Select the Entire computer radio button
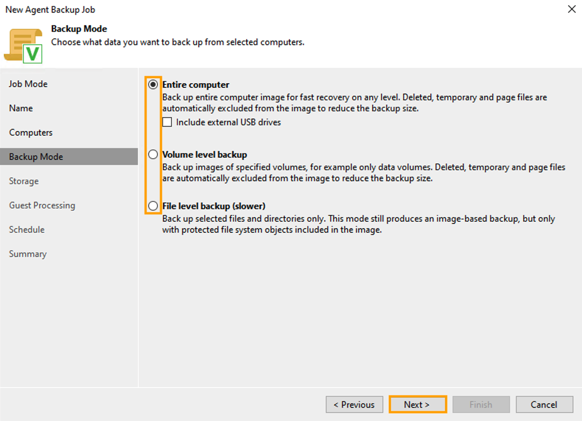The width and height of the screenshot is (582, 421). coord(153,85)
